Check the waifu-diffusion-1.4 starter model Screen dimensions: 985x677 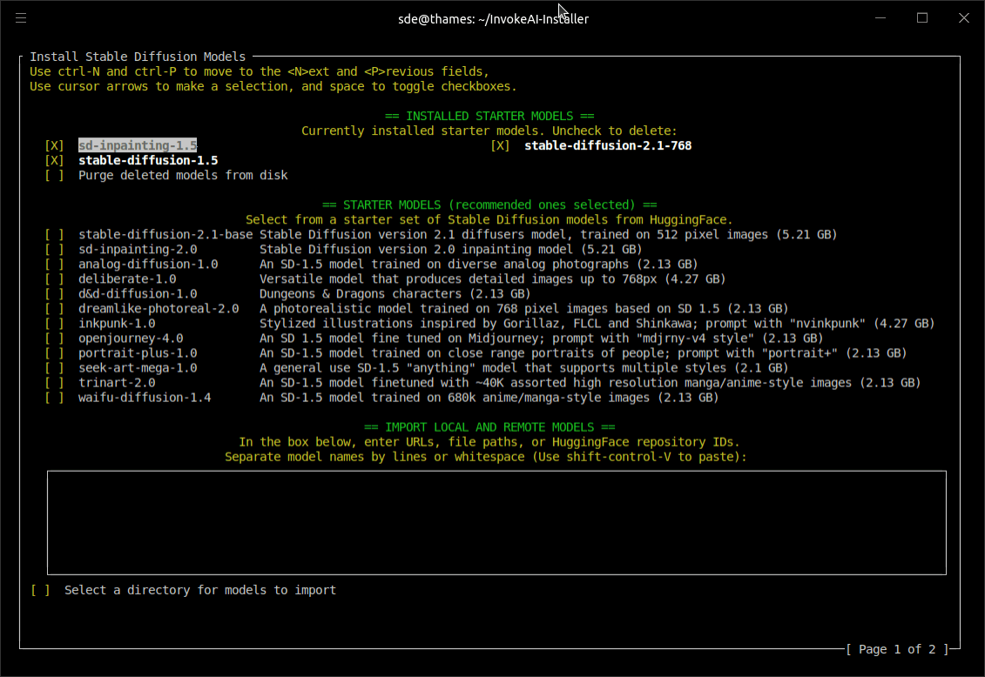click(54, 398)
